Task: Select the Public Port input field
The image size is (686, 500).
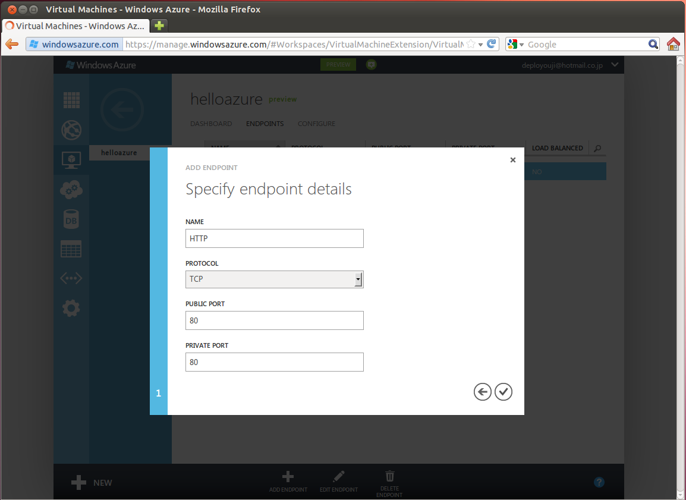Action: pos(274,320)
